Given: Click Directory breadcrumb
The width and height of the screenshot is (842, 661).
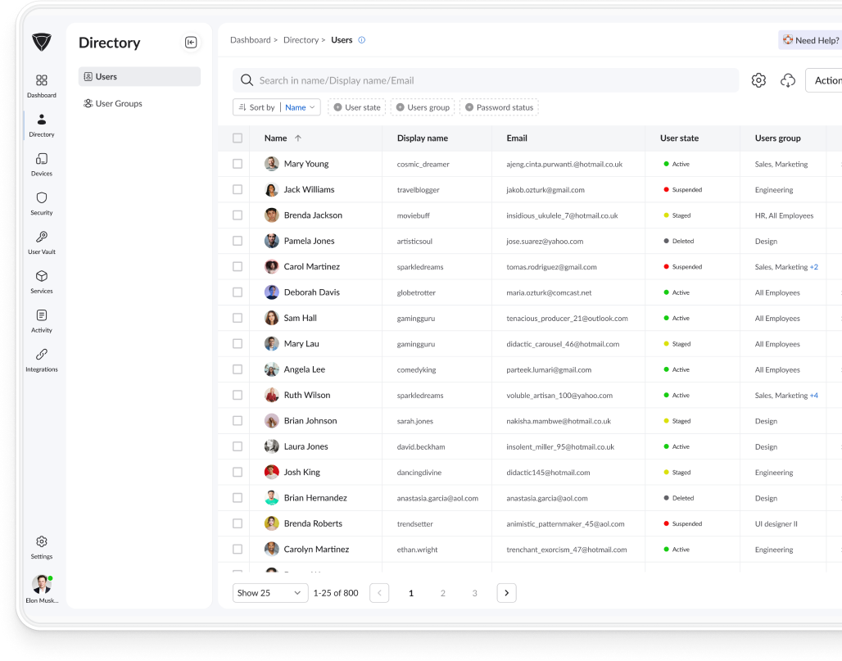Looking at the screenshot, I should [301, 40].
